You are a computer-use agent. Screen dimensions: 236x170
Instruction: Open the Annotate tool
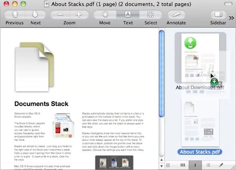[176, 14]
